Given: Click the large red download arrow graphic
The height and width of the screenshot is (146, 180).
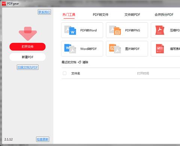Looking at the screenshot, I should coord(28,34).
